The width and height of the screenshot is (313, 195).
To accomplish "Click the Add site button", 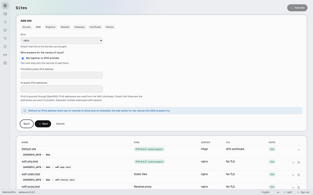I will click(x=297, y=8).
